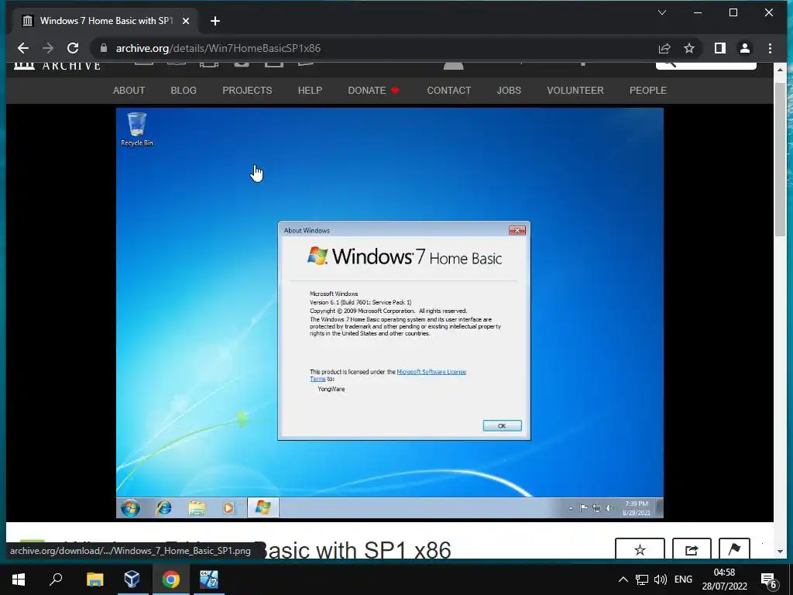Open the Windows Start menu
This screenshot has width=793, height=595.
point(19,580)
